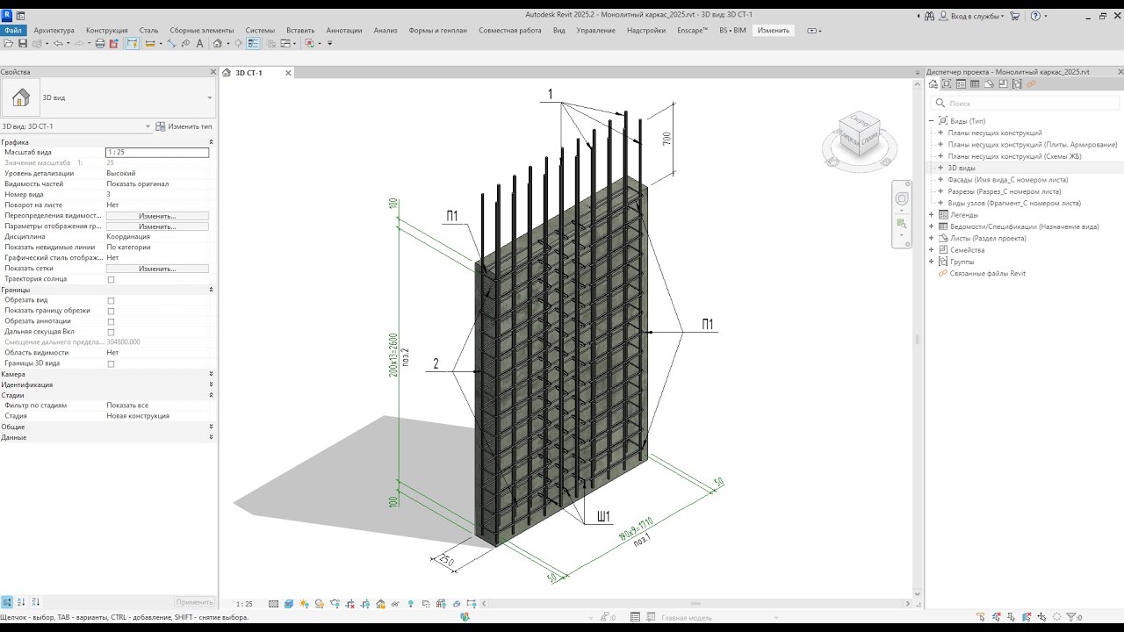
Task: Click the Lock 3D View house icon
Action: 380,604
